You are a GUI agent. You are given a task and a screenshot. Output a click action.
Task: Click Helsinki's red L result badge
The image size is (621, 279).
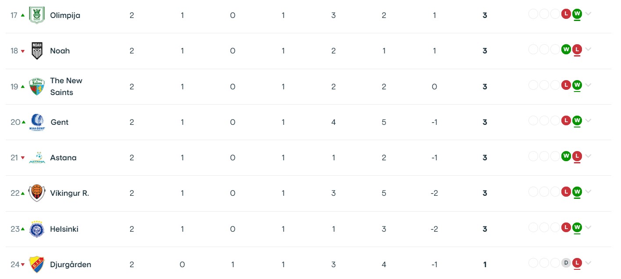[566, 227]
